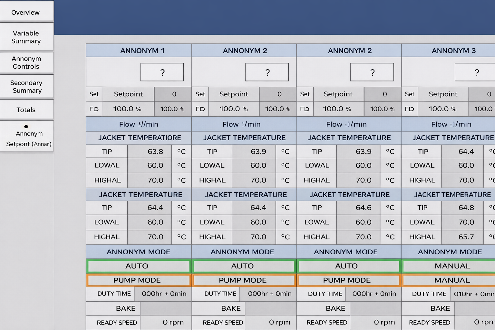Image resolution: width=495 pixels, height=330 pixels.
Task: Select the LOWAL value 70.0 in ANNONYM 3
Action: coord(462,222)
